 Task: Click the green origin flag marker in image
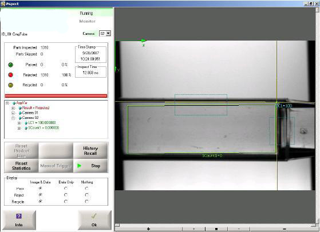pyautogui.click(x=144, y=41)
